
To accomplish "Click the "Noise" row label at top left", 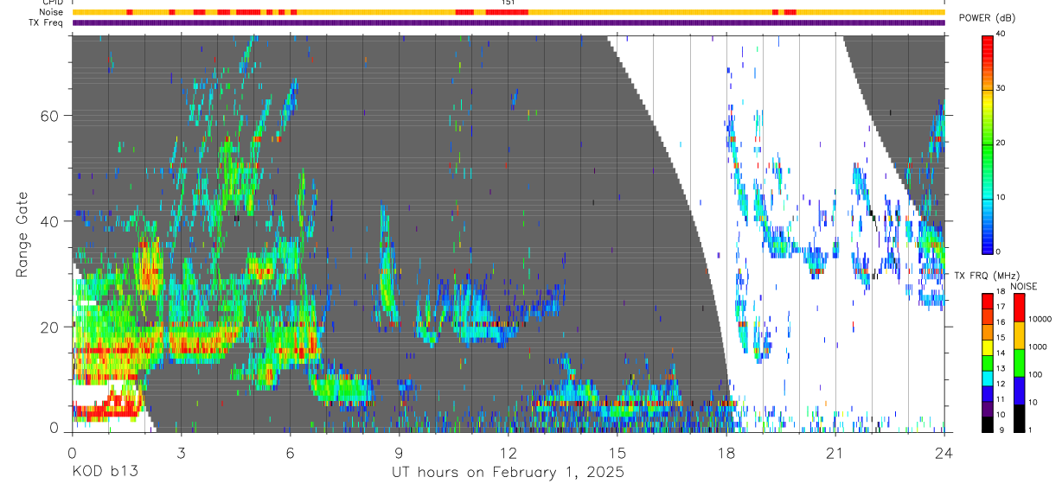I will (x=51, y=13).
